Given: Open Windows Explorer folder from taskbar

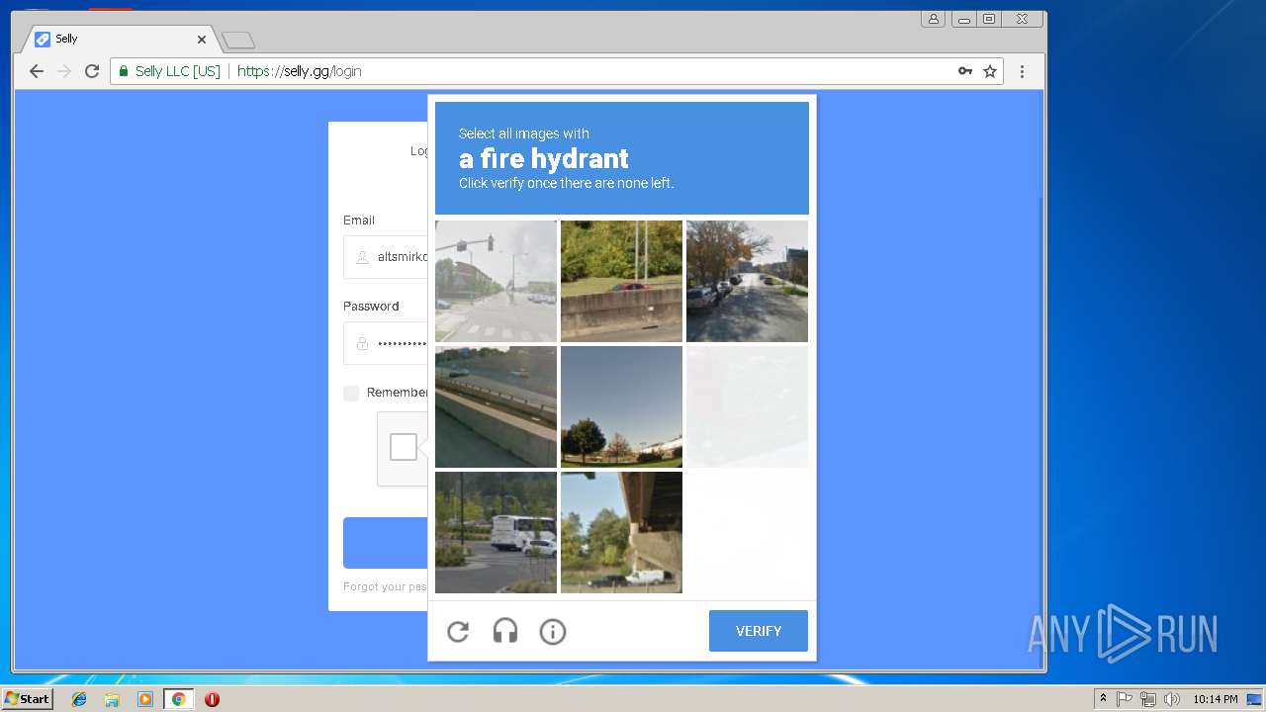Looking at the screenshot, I should click(x=112, y=699).
